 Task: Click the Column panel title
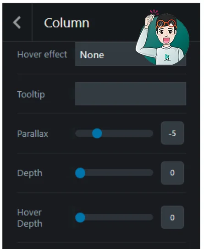coord(66,23)
